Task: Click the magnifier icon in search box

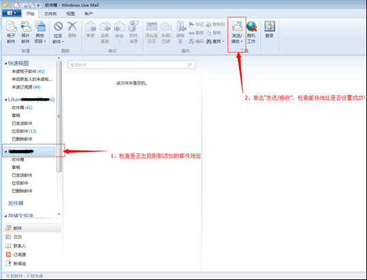Action: pos(190,65)
